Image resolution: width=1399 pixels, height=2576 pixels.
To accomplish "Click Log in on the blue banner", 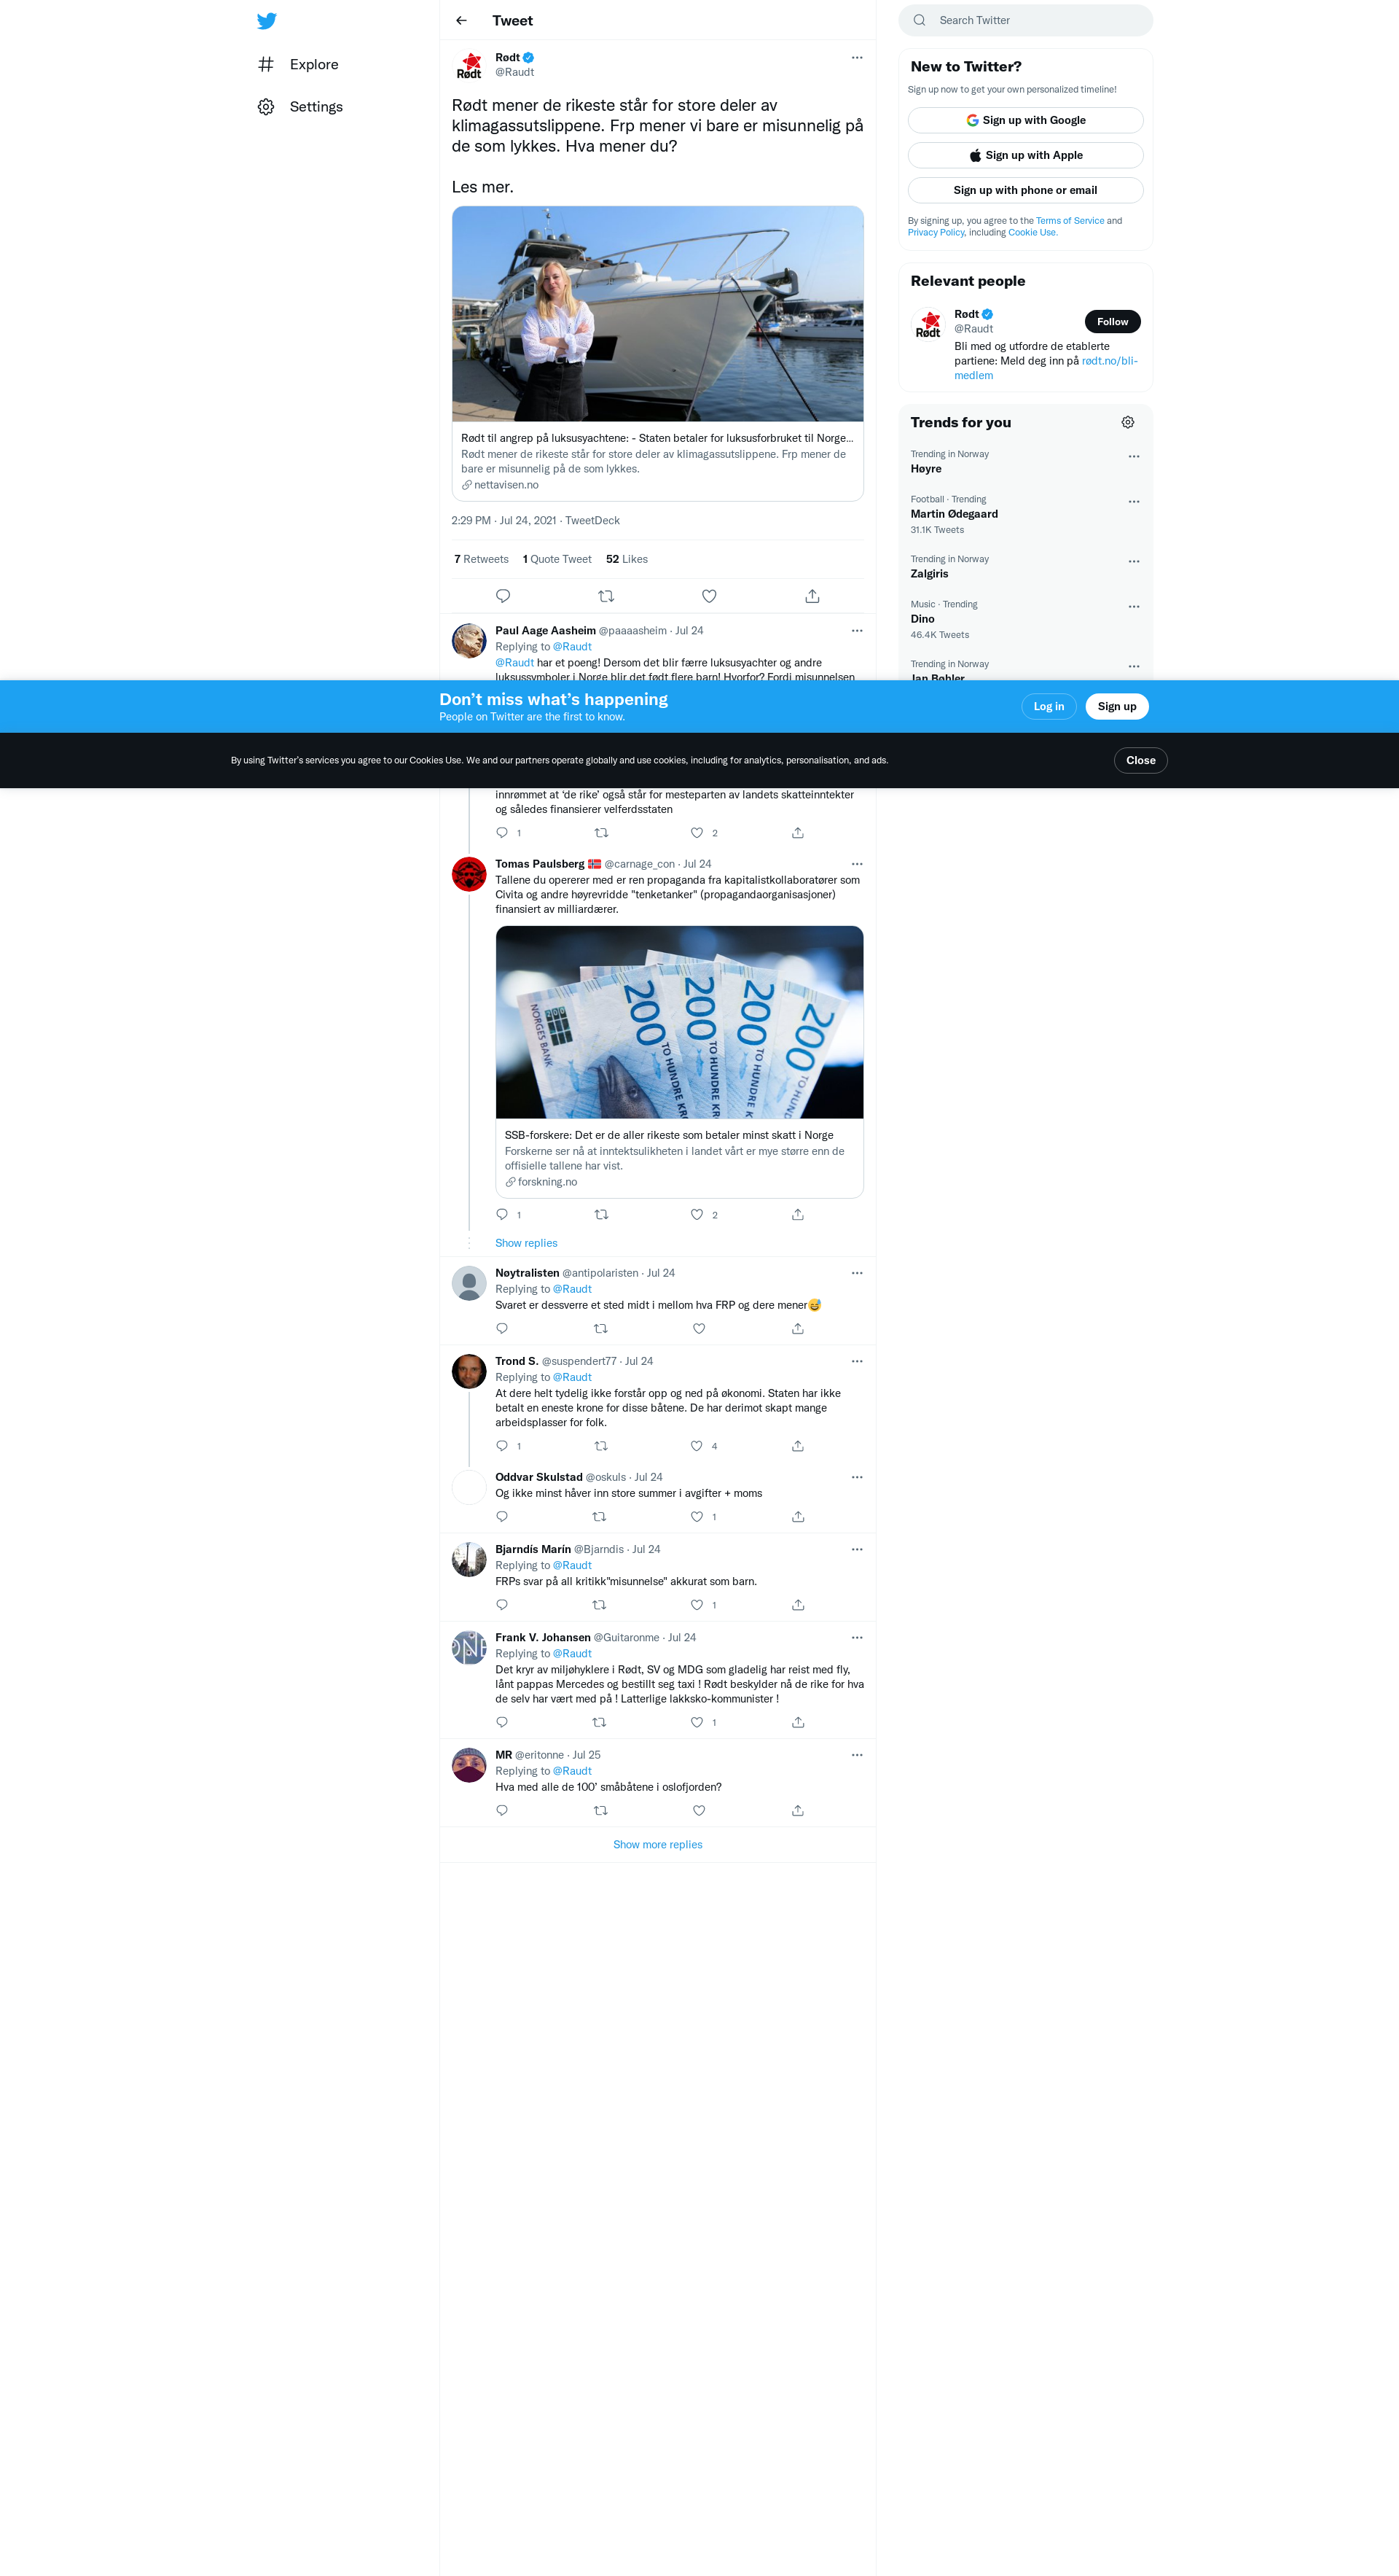I will click(x=1049, y=707).
